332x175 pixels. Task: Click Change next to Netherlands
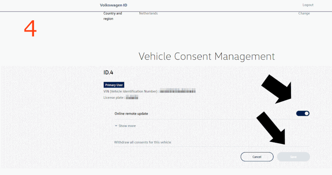click(304, 13)
